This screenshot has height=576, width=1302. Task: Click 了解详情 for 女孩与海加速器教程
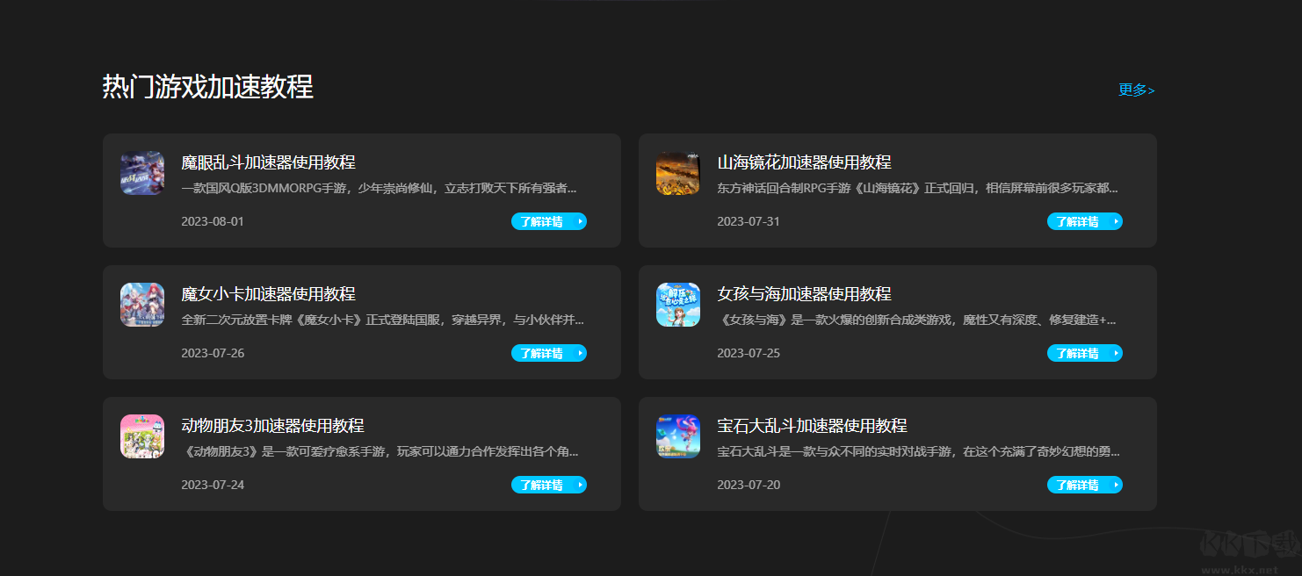[1085, 353]
